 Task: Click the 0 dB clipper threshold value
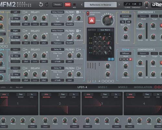134,4
